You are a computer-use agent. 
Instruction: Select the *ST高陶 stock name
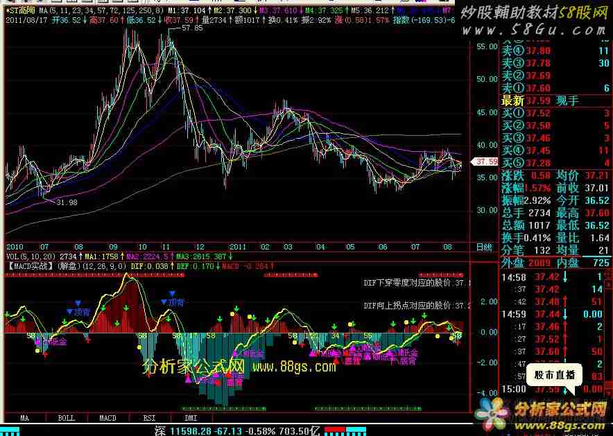point(20,10)
